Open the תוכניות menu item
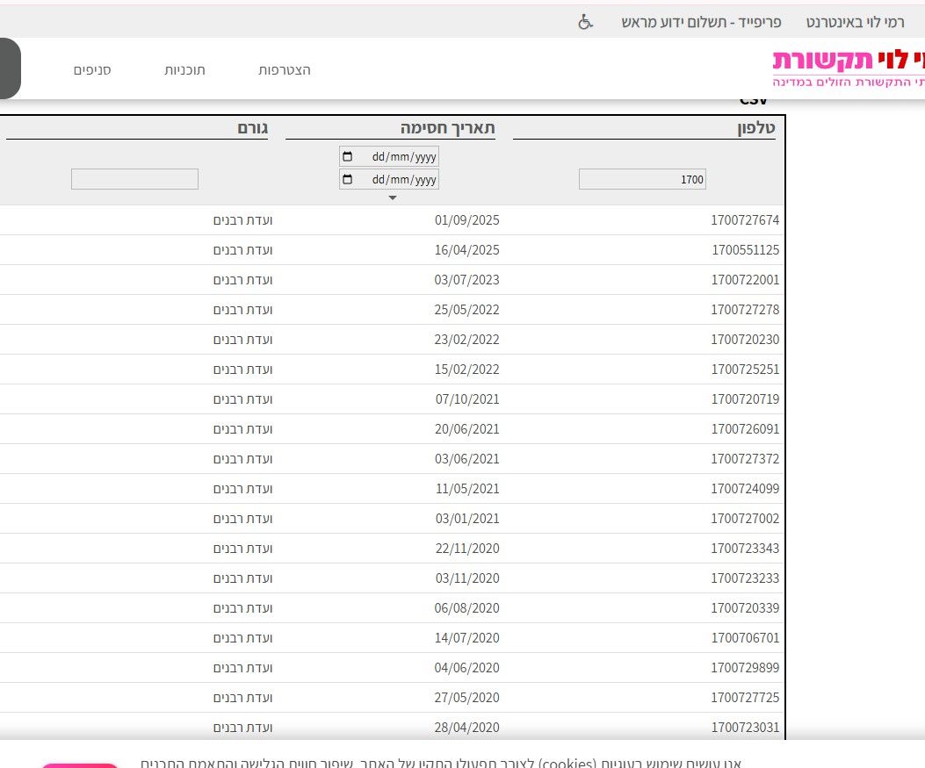Viewport: 925px width, 768px height. click(x=184, y=70)
